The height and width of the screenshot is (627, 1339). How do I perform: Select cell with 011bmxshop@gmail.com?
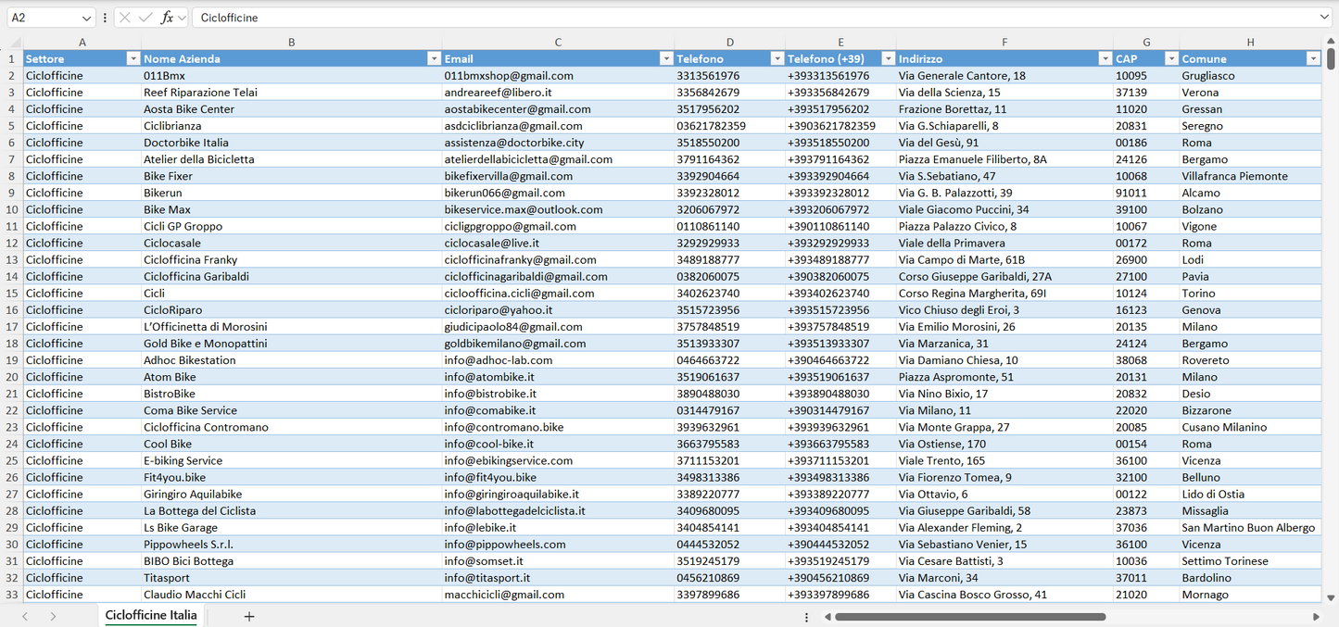[558, 76]
